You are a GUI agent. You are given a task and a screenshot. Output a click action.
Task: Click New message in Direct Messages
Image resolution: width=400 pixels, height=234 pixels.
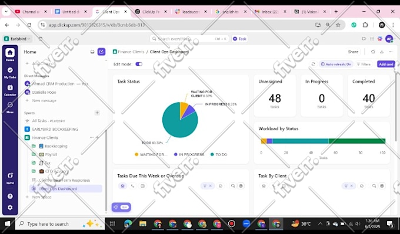pyautogui.click(x=44, y=101)
